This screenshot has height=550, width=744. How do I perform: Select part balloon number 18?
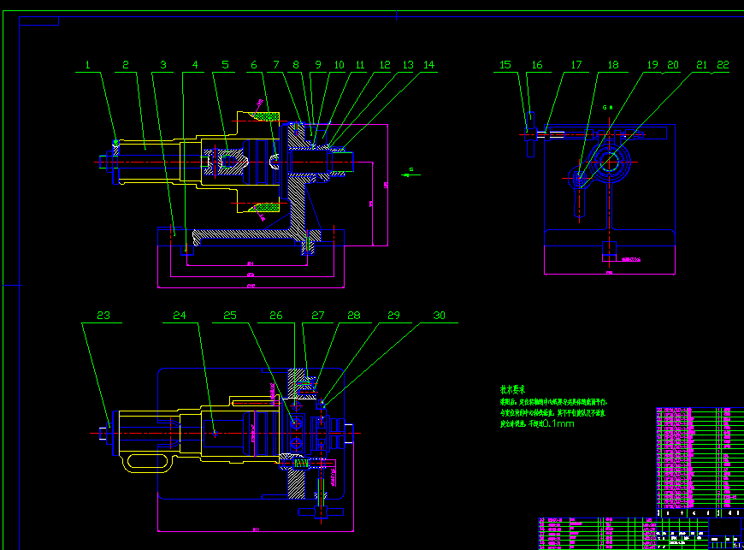point(613,65)
